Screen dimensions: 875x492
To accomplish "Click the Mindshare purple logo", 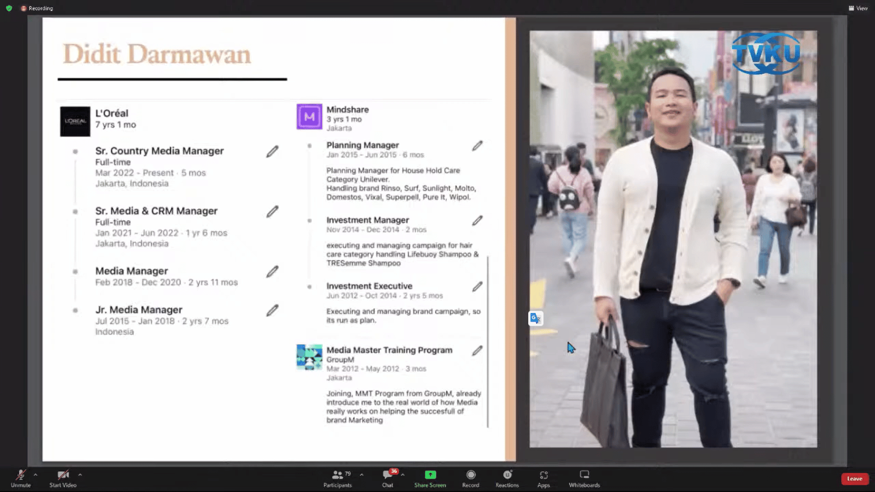I will click(x=309, y=117).
